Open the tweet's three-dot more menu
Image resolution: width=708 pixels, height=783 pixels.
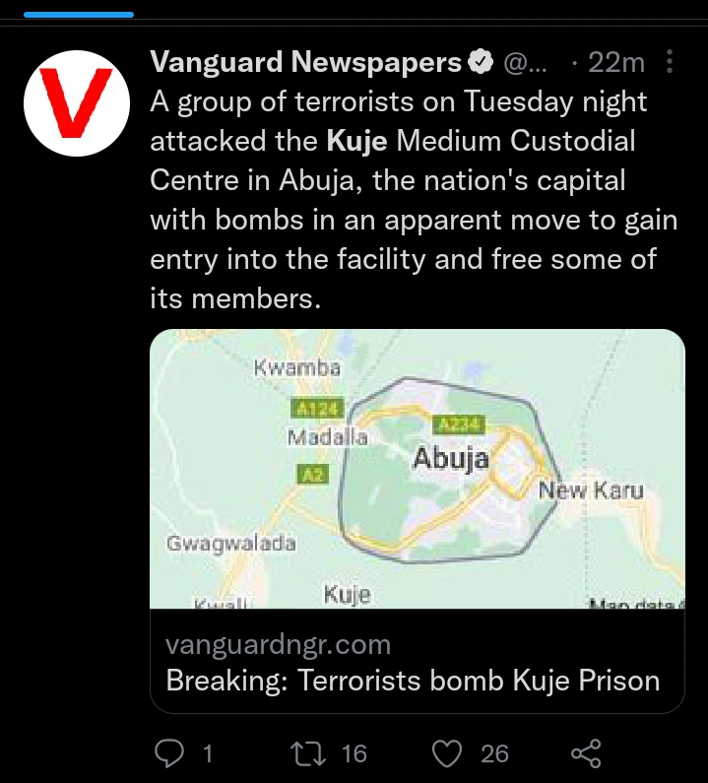(x=670, y=64)
